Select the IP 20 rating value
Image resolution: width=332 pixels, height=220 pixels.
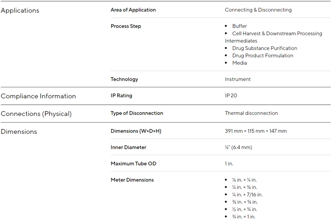pyautogui.click(x=231, y=96)
